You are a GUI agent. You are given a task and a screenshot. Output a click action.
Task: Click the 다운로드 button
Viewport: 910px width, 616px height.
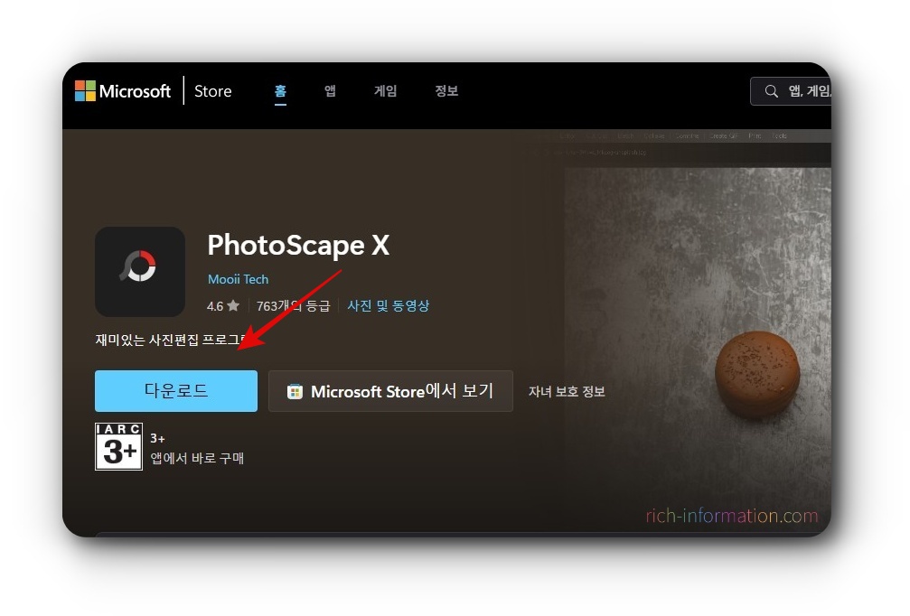point(176,391)
